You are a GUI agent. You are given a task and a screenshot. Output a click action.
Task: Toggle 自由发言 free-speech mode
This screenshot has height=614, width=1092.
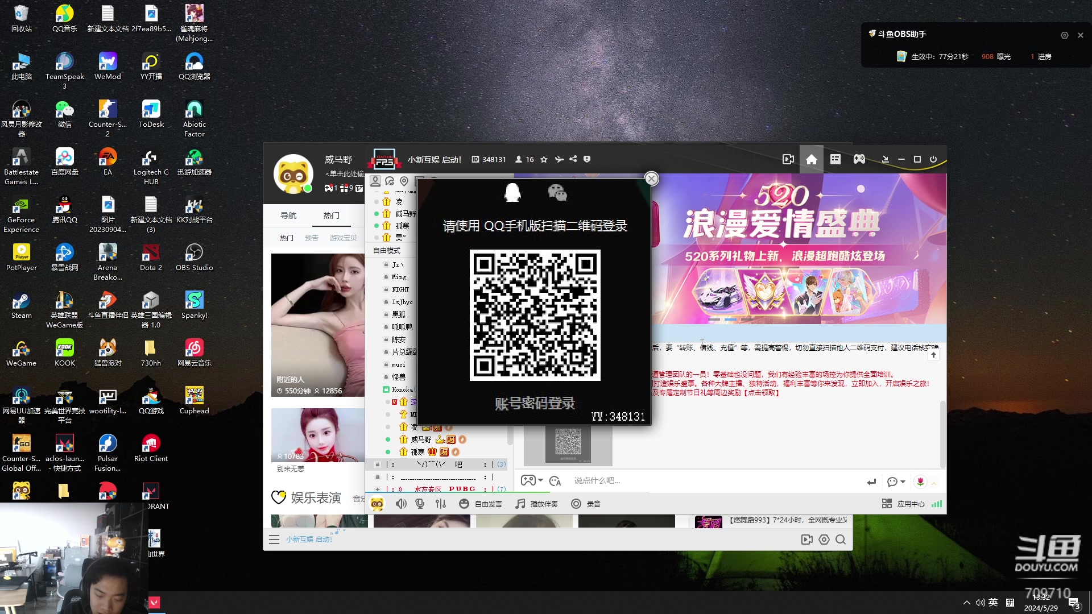(x=481, y=504)
